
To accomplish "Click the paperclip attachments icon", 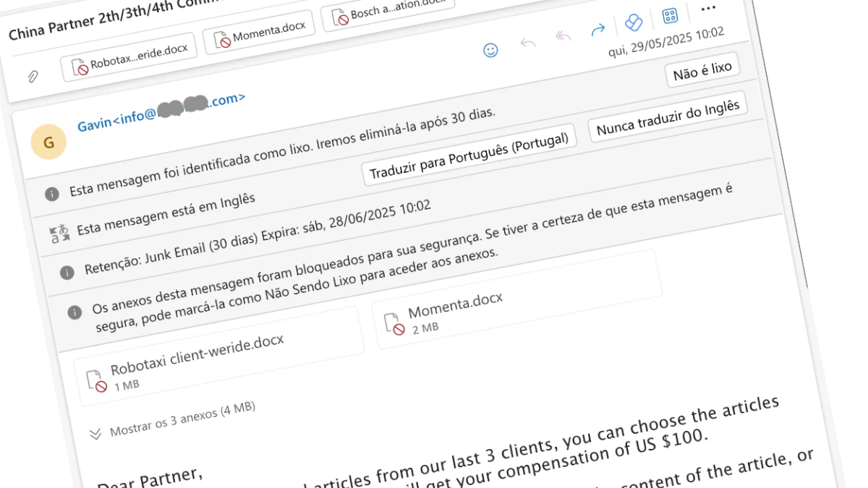I will point(33,77).
